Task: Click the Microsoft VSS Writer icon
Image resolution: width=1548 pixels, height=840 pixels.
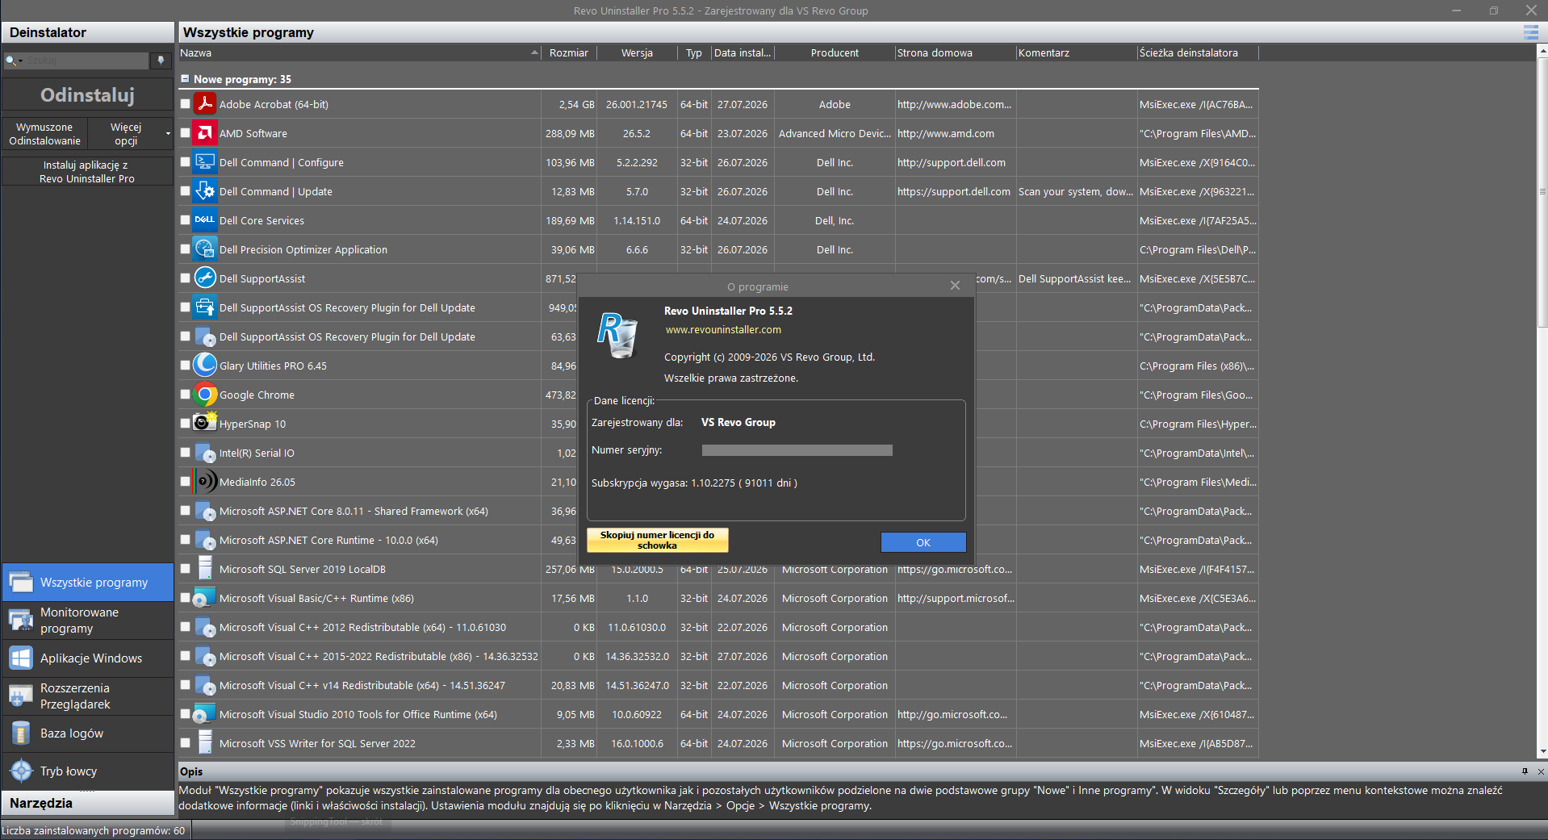Action: coord(205,743)
